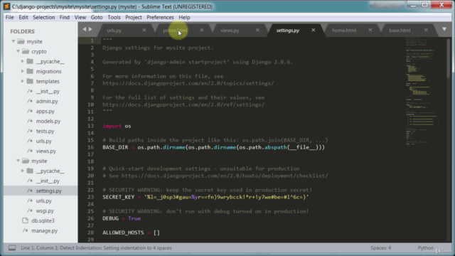This screenshot has width=455, height=256.
Task: Open views.py in the sidebar
Action: click(x=45, y=151)
